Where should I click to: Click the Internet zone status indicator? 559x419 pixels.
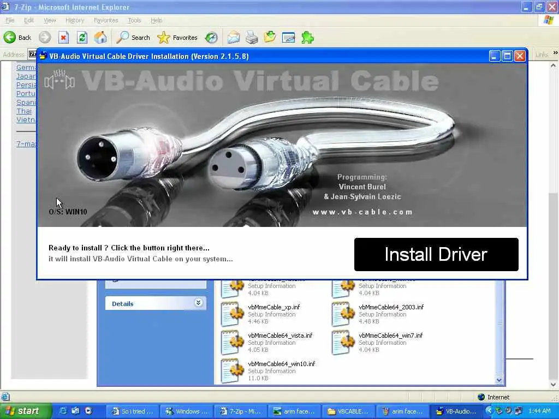[x=493, y=397]
